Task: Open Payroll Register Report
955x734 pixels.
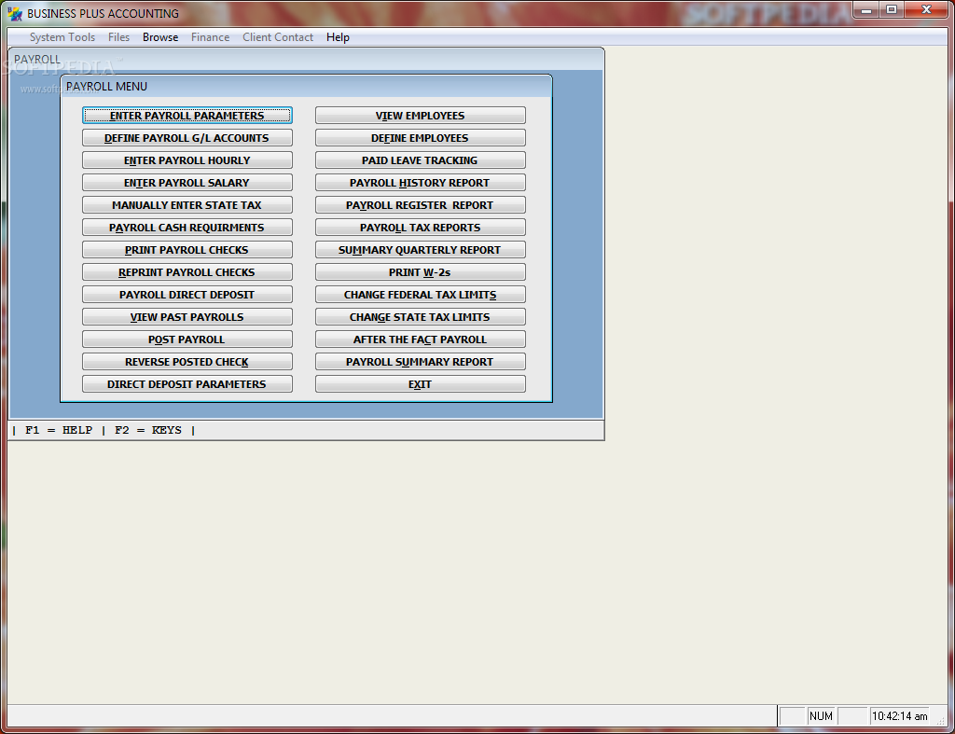Action: pos(421,204)
